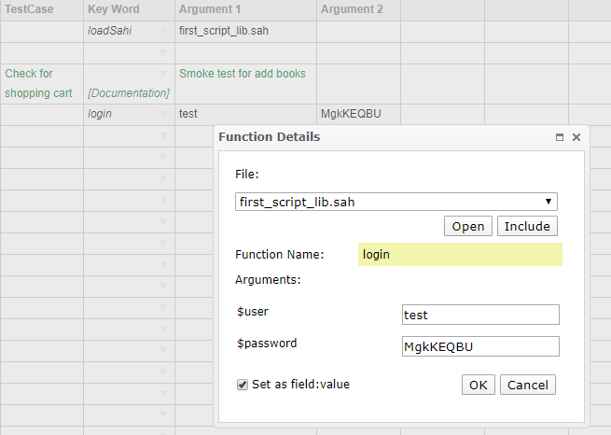Viewport: 611px width, 435px height.
Task: Expand keyword dropdown in loadSahi row
Action: pyautogui.click(x=163, y=32)
